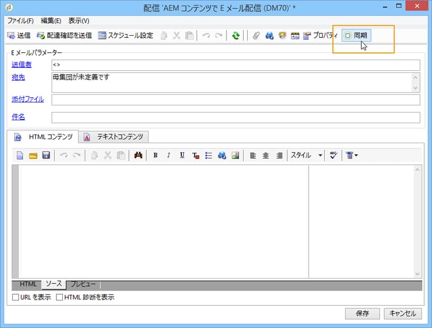Click the bullet list icon
The width and height of the screenshot is (432, 328).
click(209, 155)
